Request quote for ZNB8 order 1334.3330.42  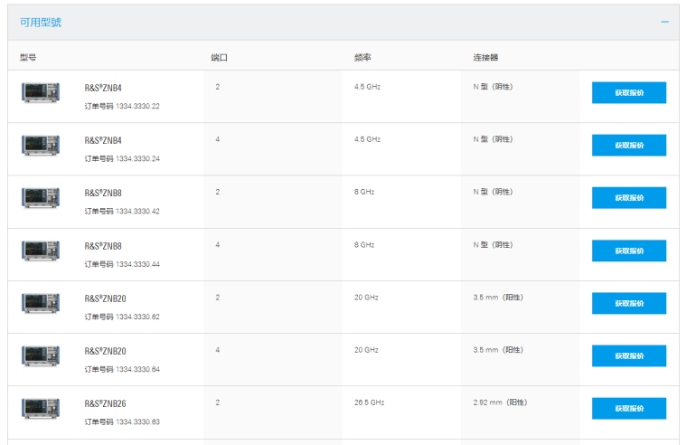click(628, 197)
